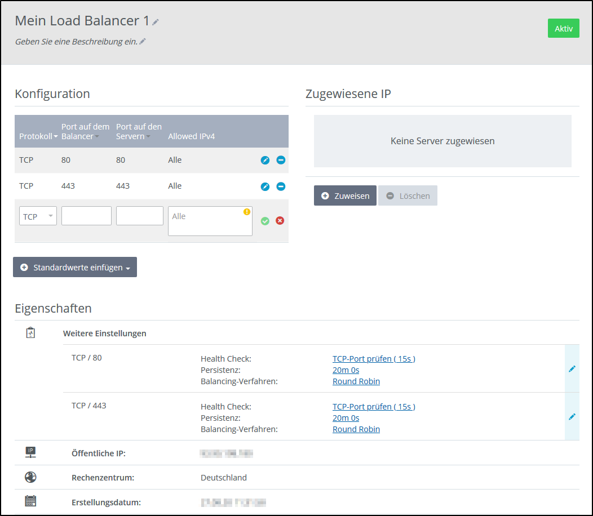Confirm the new rule via green checkmark
Viewport: 593px width, 516px height.
click(x=265, y=221)
